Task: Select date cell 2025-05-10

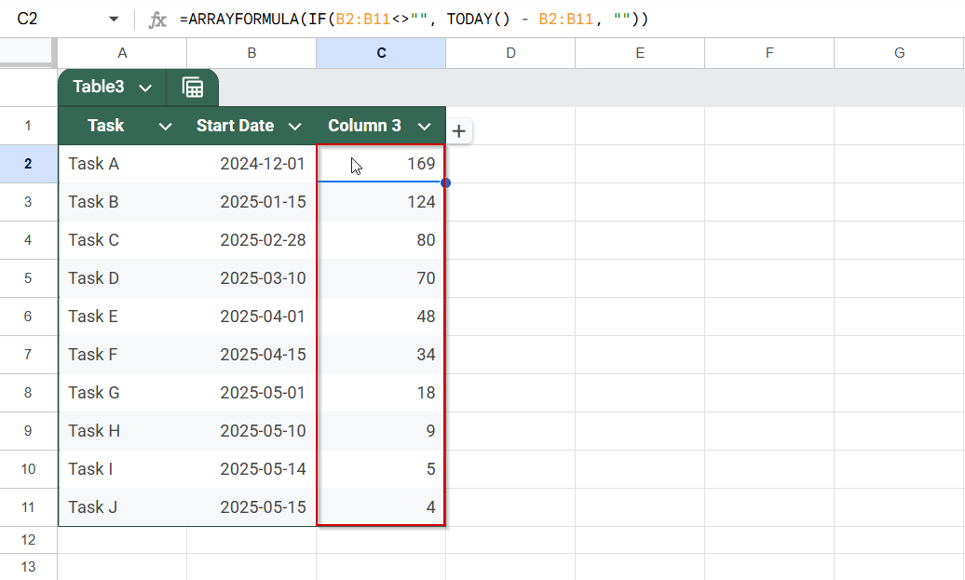Action: pos(251,430)
